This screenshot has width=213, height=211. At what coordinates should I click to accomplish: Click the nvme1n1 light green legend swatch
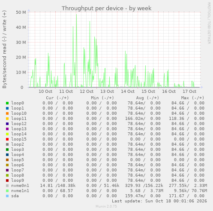pos(7,191)
